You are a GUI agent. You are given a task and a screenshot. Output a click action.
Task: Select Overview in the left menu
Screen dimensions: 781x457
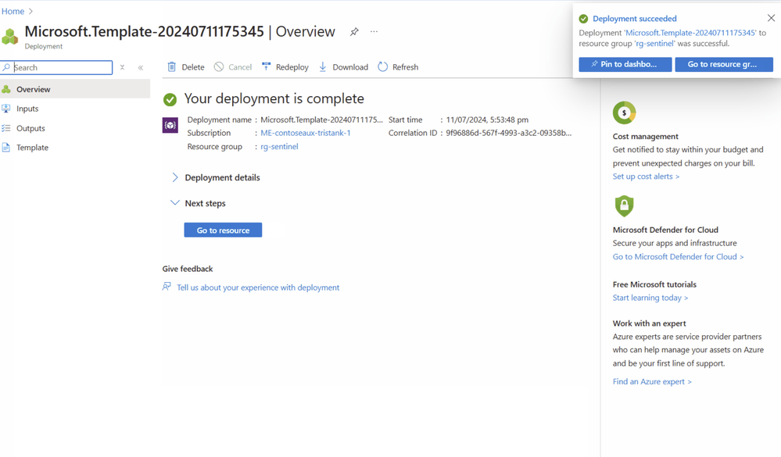pos(75,89)
